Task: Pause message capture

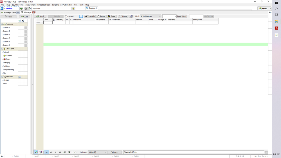Action: point(101,16)
